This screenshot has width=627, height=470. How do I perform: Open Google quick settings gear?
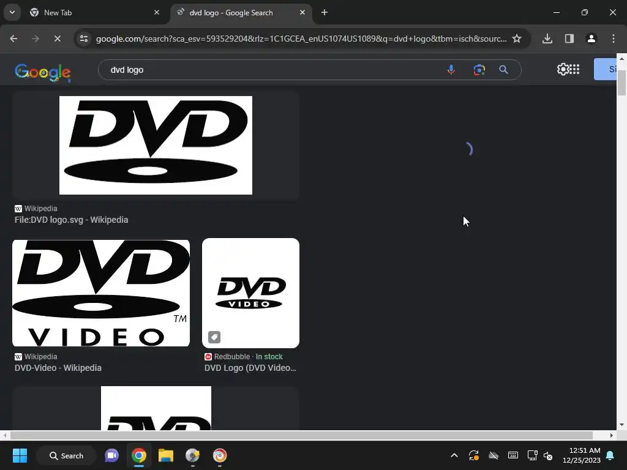(x=563, y=69)
